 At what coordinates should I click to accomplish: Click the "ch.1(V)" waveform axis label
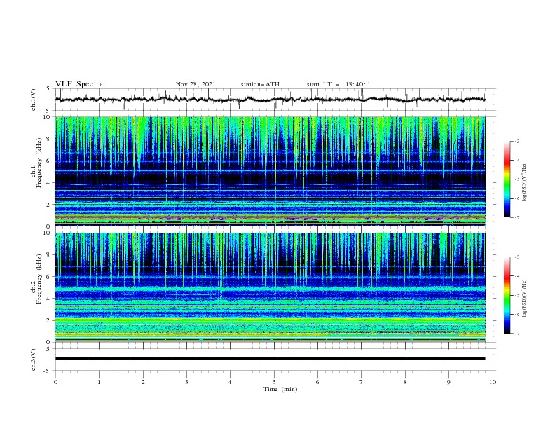[34, 100]
